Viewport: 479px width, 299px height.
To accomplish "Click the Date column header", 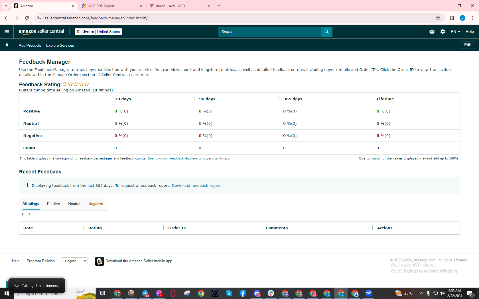I will click(28, 228).
